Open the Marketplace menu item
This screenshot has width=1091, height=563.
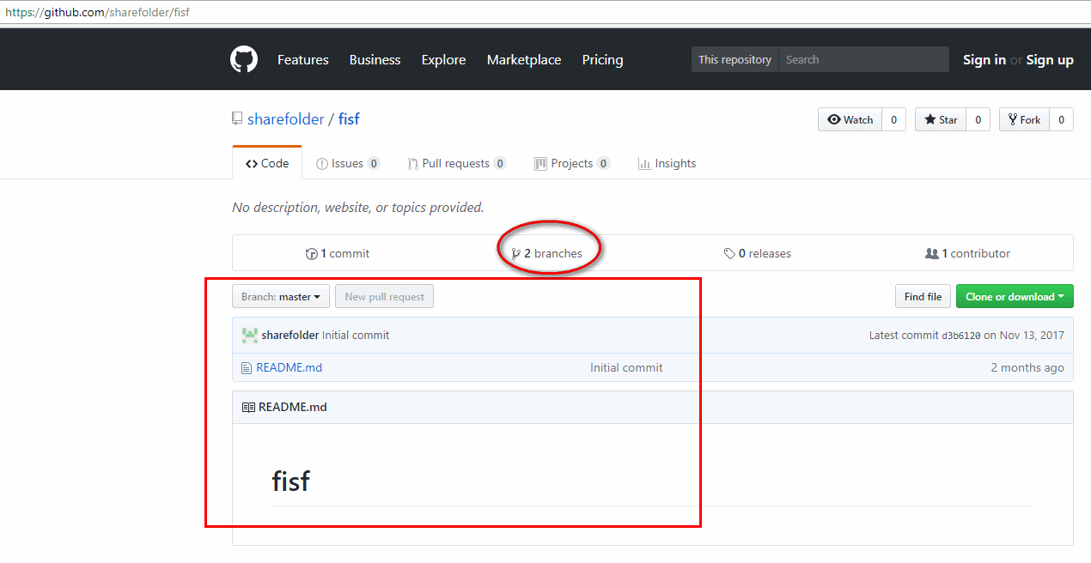(523, 59)
